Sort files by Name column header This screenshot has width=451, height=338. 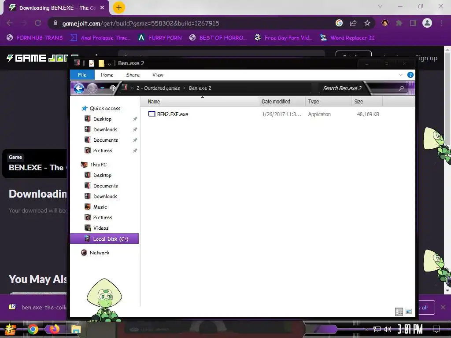[200, 102]
